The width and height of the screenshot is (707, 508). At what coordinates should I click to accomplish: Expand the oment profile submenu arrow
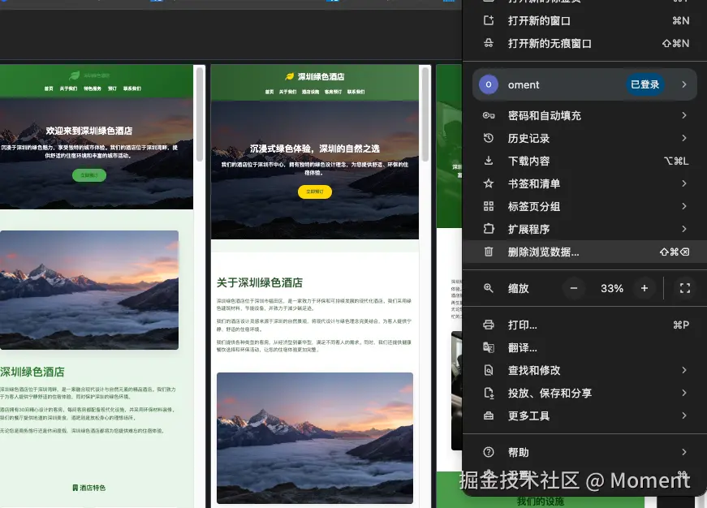[x=684, y=84]
